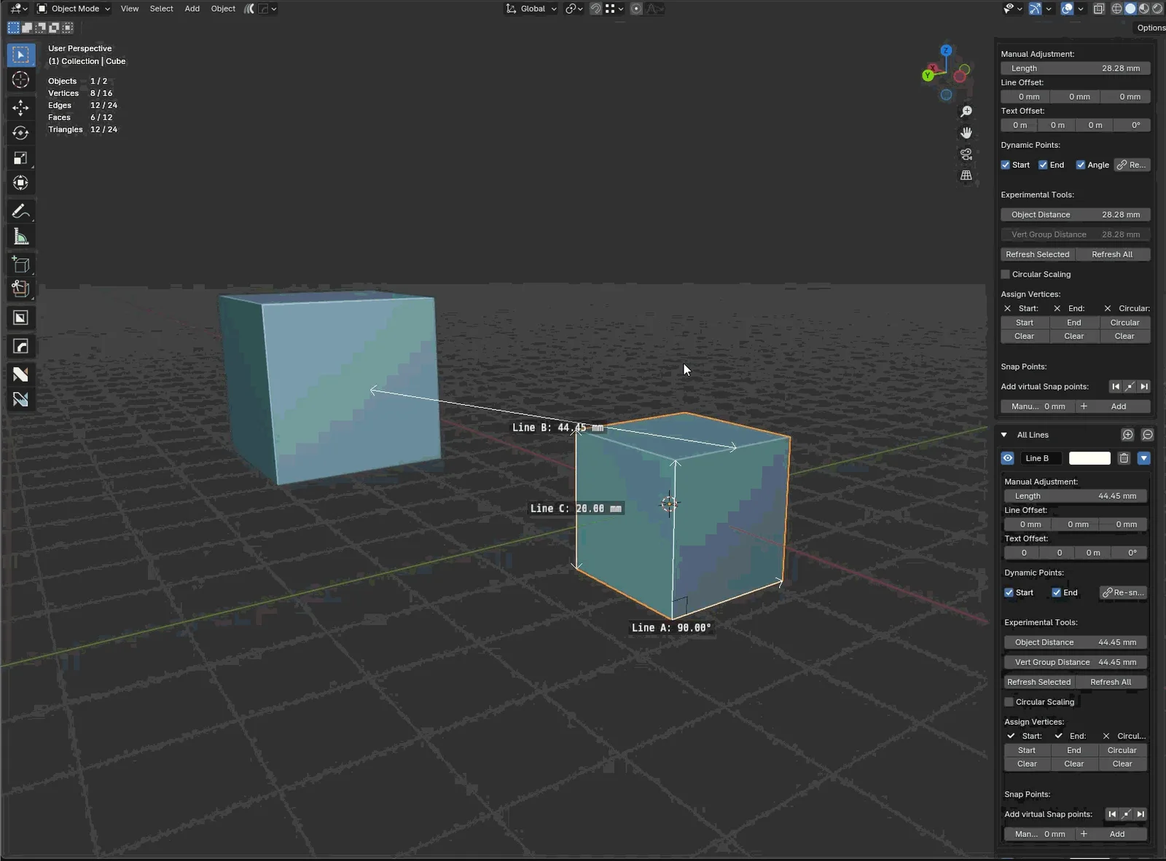Select the Scale tool
This screenshot has height=861, width=1166.
[x=20, y=157]
